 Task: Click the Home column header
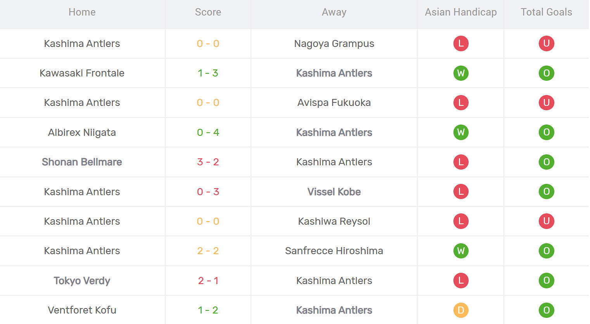point(82,12)
